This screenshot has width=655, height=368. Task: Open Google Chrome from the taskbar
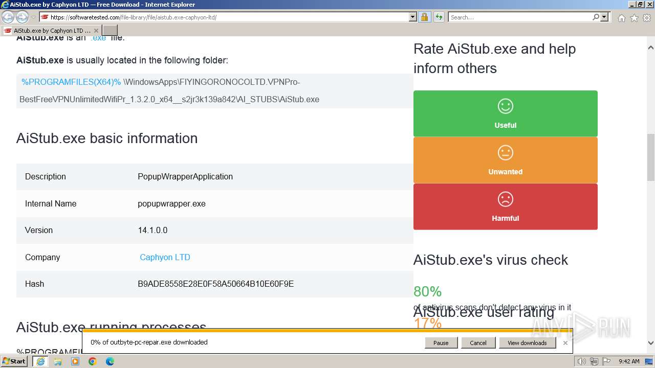[93, 361]
